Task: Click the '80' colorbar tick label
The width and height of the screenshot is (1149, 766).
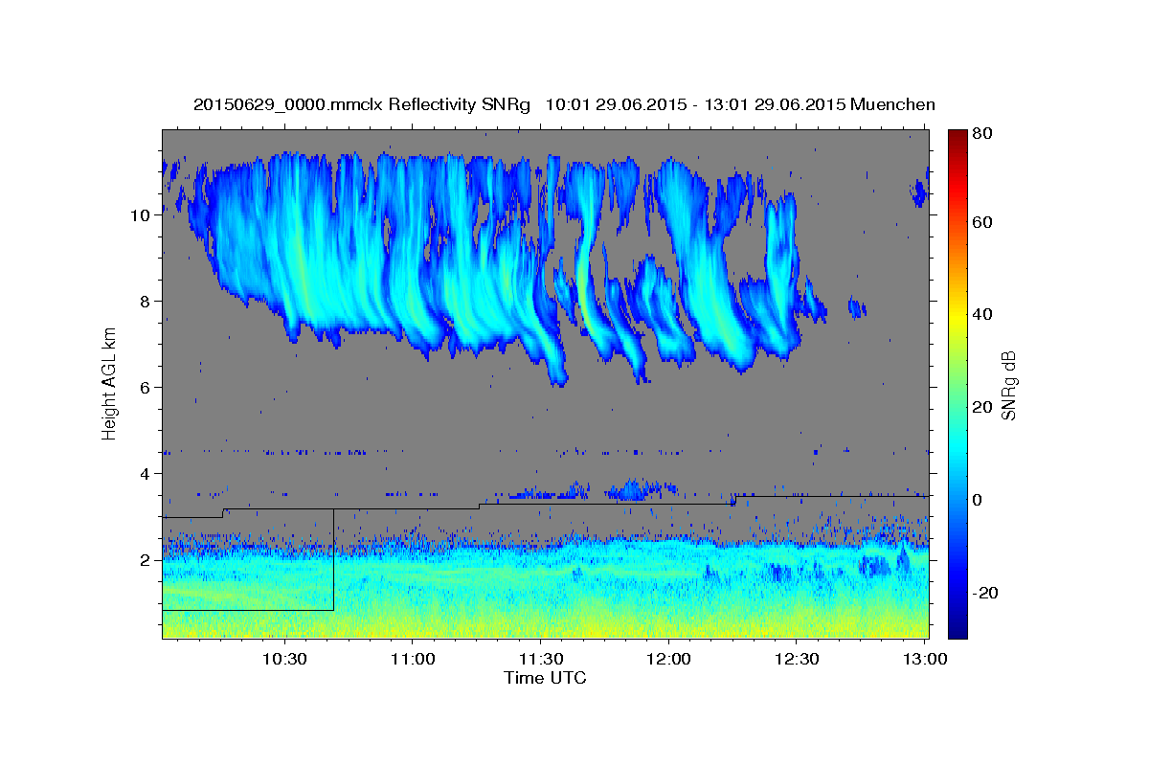Action: click(984, 134)
